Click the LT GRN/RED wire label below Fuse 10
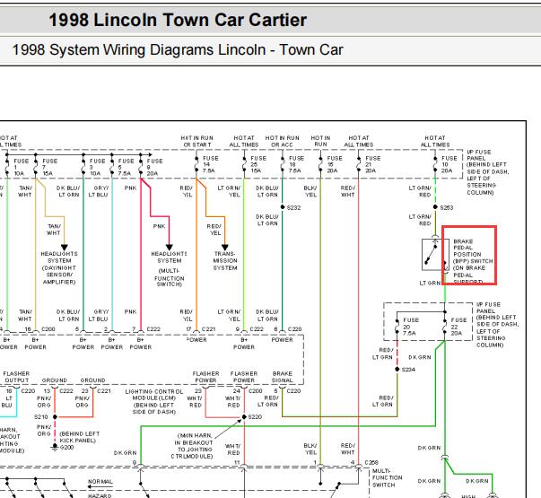Viewport: 541px width, 498px height. tap(420, 191)
